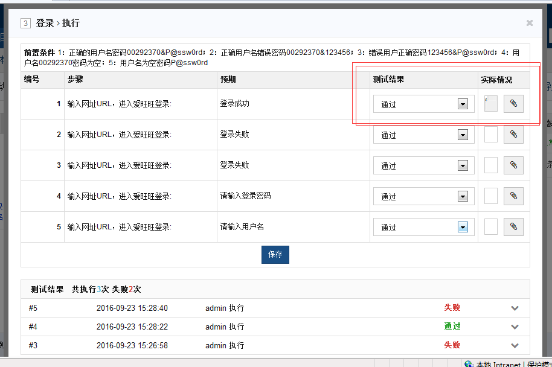The width and height of the screenshot is (552, 367).
Task: Click the attachment icon in step 1 row
Action: (513, 104)
